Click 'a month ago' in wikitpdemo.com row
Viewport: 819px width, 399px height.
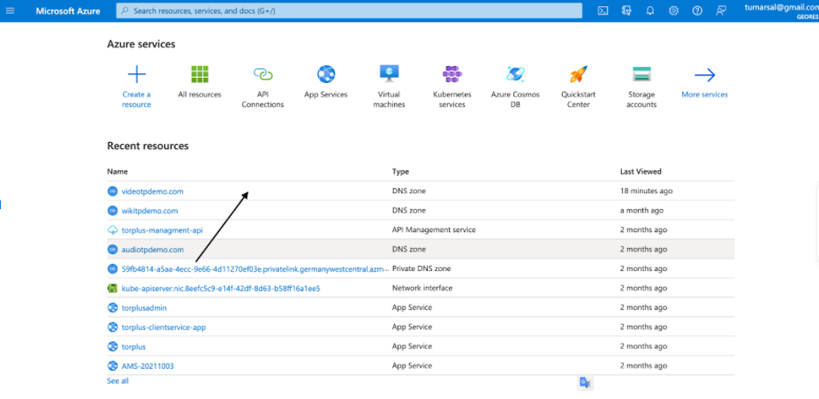tap(642, 211)
